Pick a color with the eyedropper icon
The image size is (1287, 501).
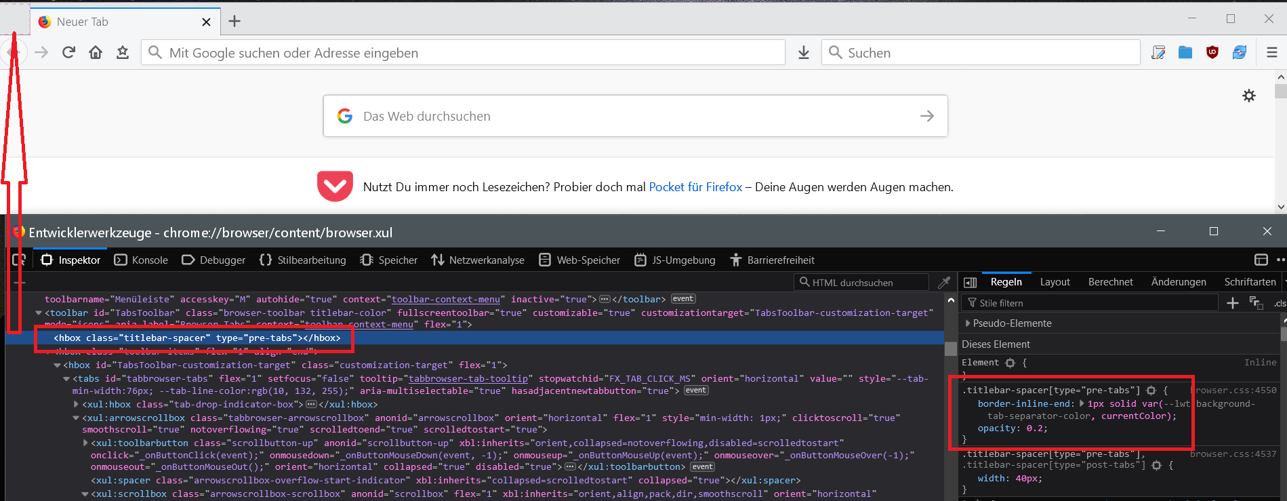943,282
